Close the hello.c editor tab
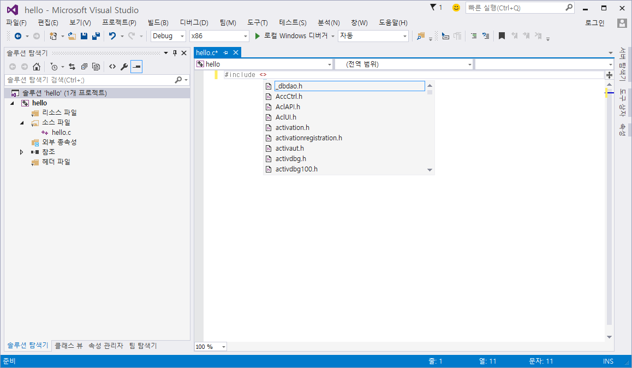 (x=236, y=53)
